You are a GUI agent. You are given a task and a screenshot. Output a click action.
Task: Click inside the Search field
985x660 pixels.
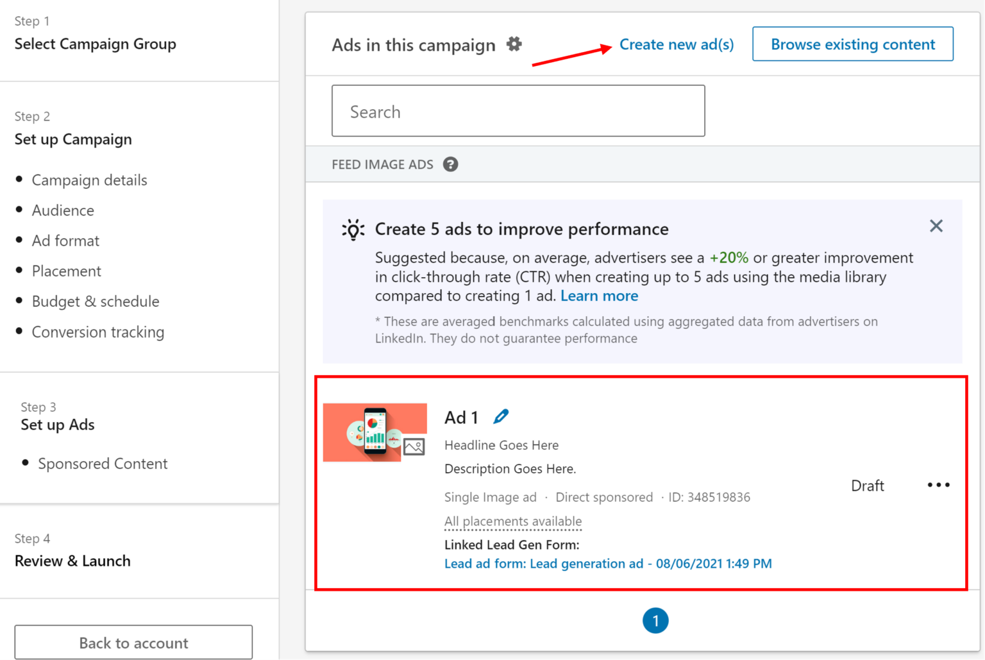click(x=518, y=110)
